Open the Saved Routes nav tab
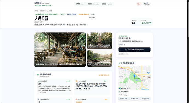 coord(93,4)
